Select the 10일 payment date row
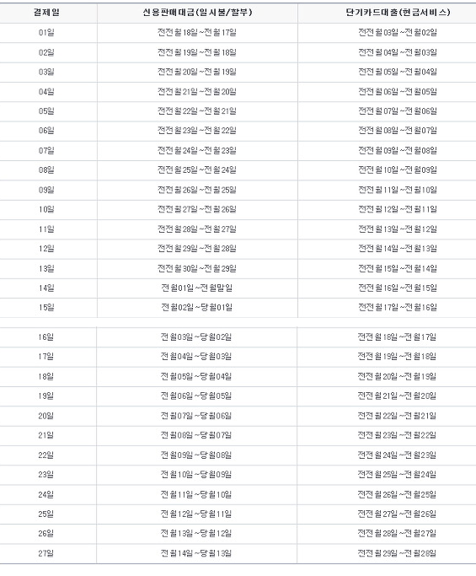The image size is (476, 576). click(238, 209)
